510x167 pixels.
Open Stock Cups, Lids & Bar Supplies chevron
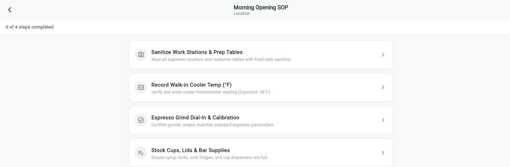(383, 153)
